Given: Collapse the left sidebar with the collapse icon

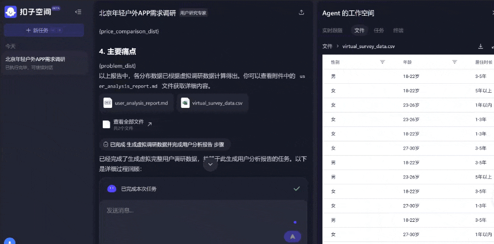Looking at the screenshot, I should (78, 12).
